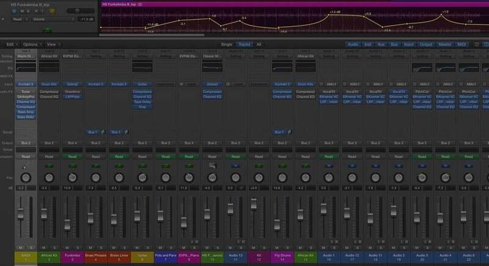
Task: Open the Drum Kits instrument on African Kit strip
Action: coord(49,84)
